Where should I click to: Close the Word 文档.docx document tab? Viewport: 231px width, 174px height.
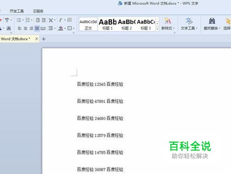[36, 39]
